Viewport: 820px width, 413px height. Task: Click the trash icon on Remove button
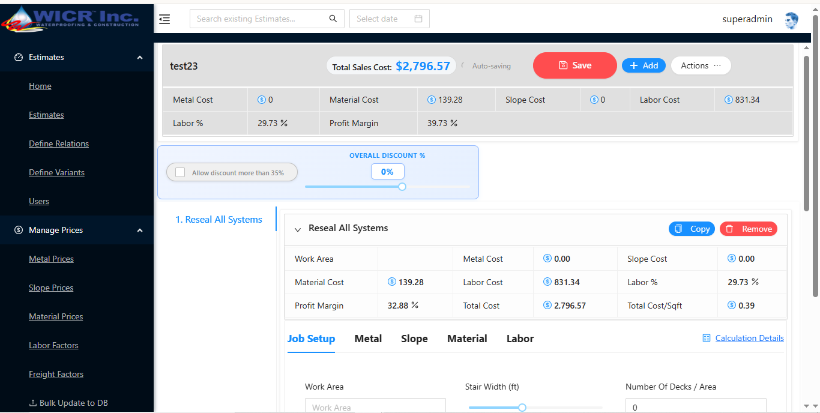click(x=729, y=229)
